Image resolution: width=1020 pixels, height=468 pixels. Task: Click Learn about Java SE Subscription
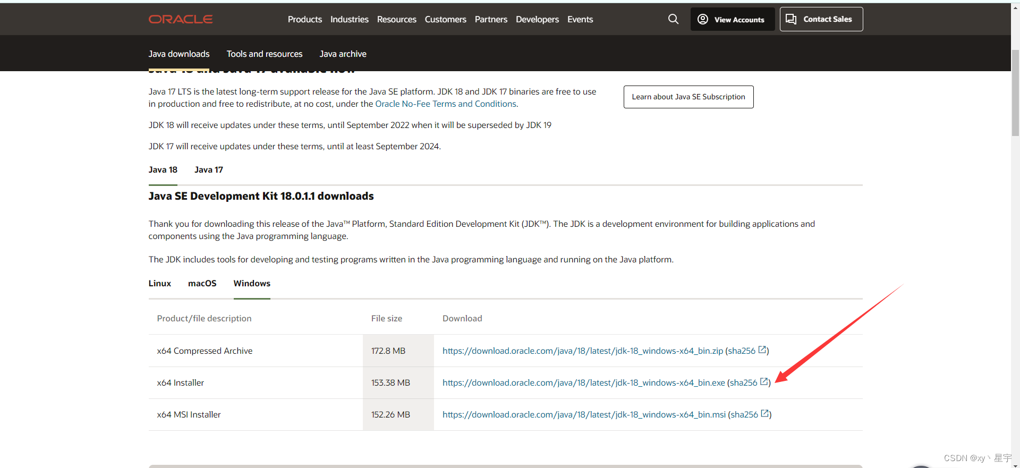[x=688, y=97]
